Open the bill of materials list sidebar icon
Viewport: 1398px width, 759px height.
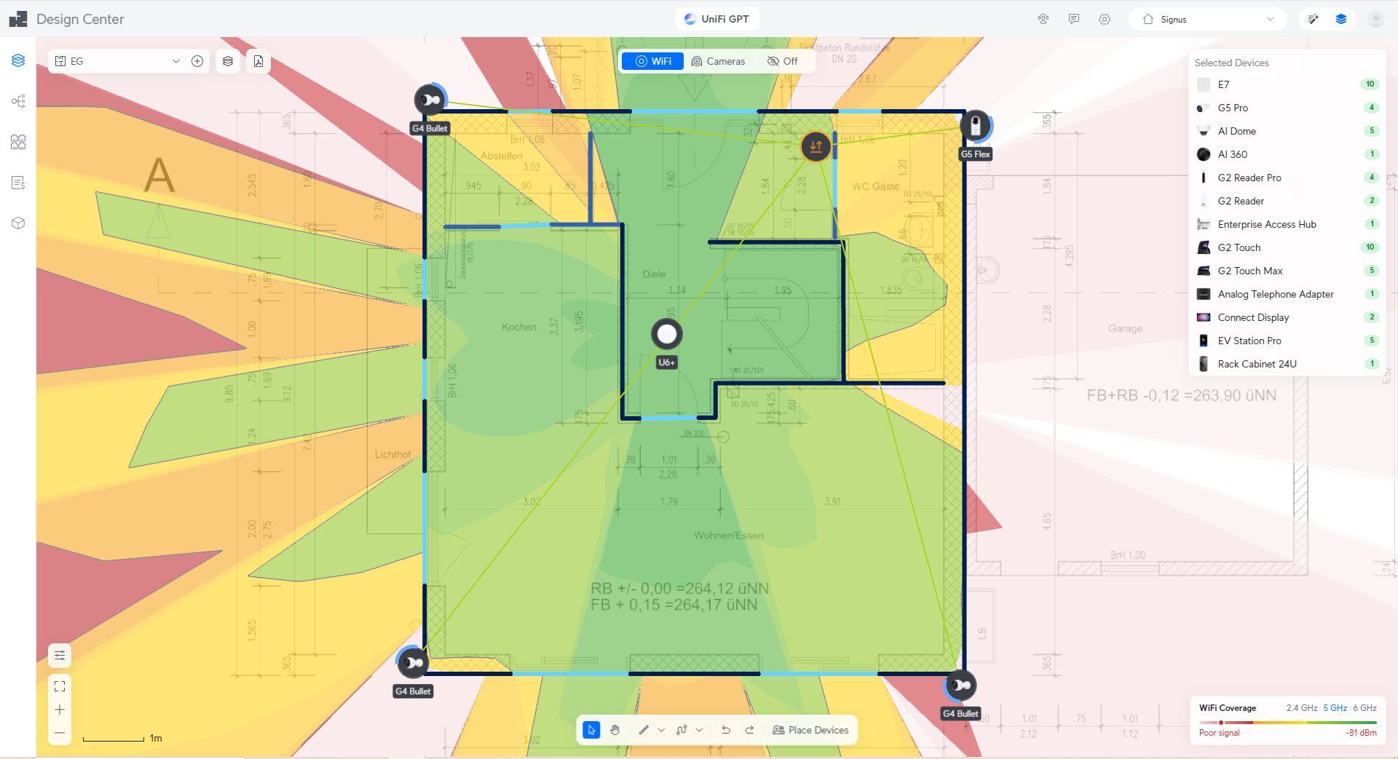click(x=18, y=183)
